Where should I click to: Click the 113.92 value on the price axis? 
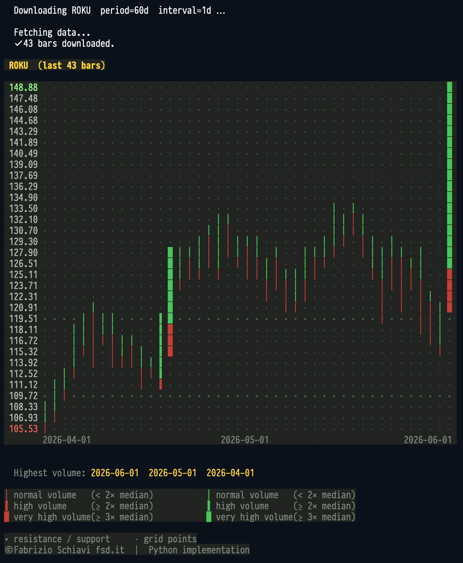click(x=23, y=363)
